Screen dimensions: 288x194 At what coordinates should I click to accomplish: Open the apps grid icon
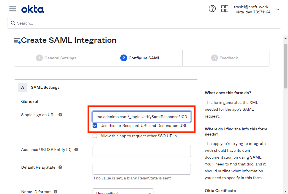click(x=225, y=9)
